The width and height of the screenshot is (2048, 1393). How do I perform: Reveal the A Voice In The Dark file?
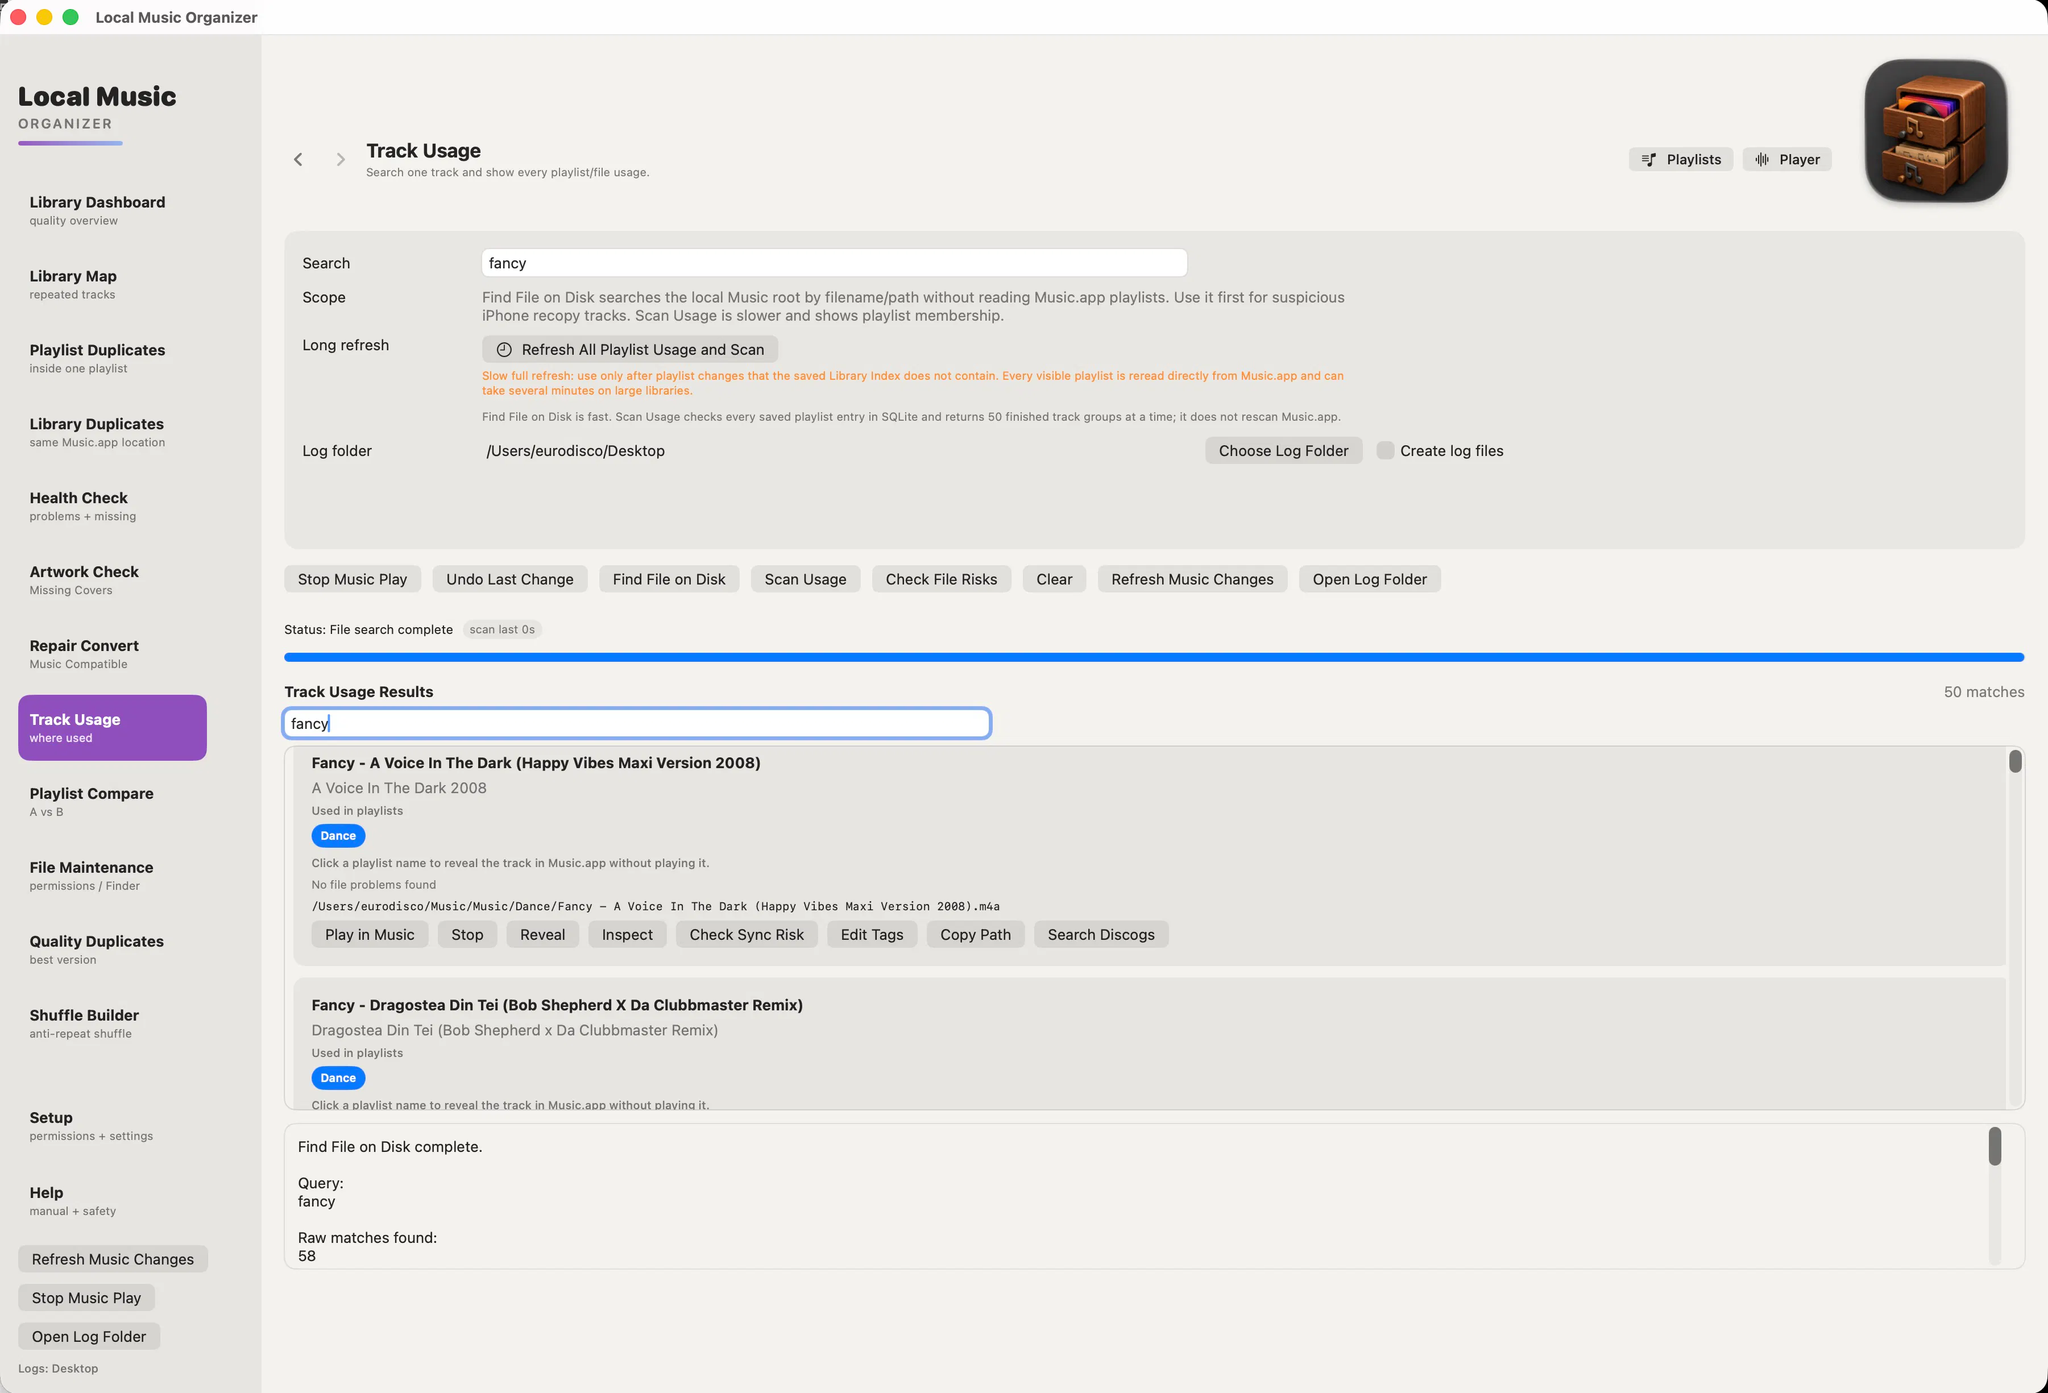[x=542, y=935]
